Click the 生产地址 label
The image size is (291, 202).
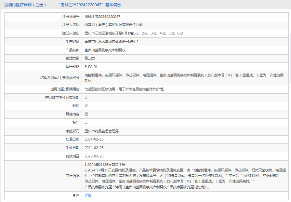click(73, 42)
